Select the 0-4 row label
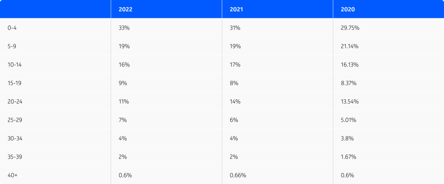The image size is (444, 184). click(x=12, y=28)
